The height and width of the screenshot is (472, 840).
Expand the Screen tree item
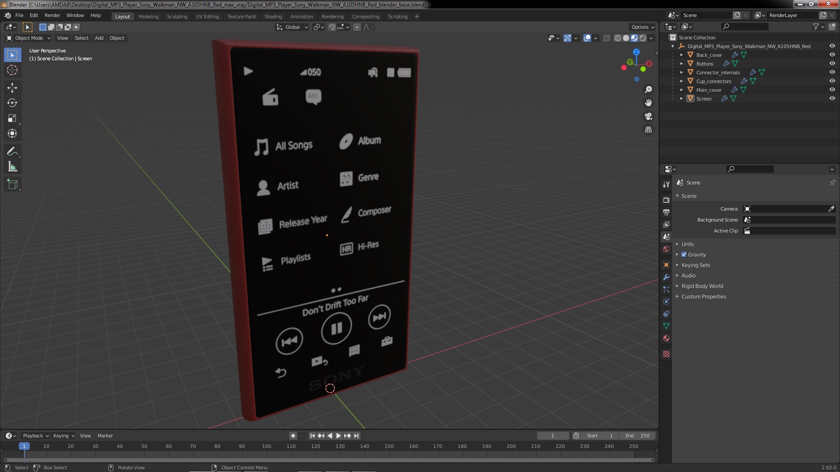681,99
